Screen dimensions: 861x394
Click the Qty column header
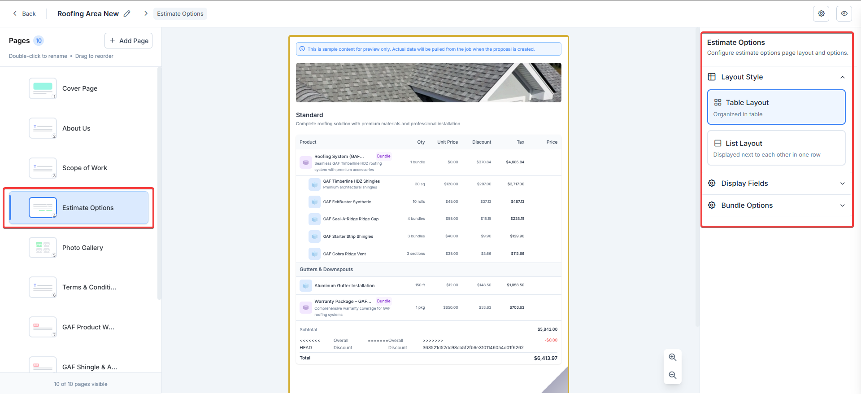[x=421, y=142]
